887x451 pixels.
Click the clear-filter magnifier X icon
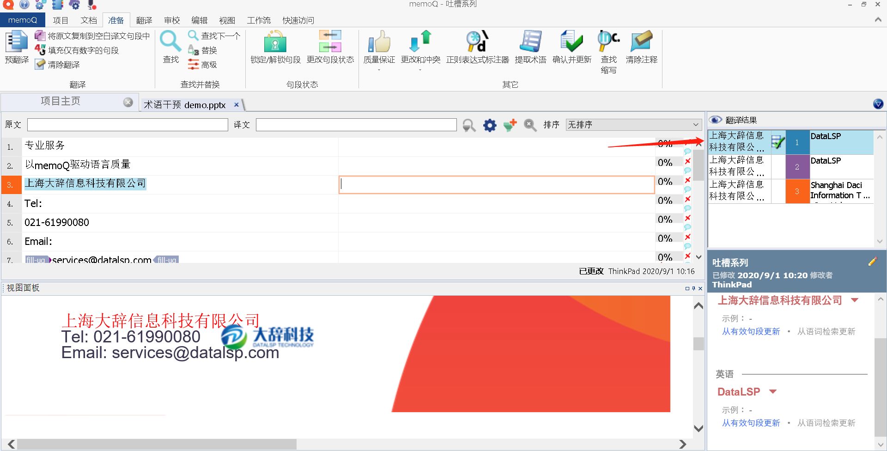tap(530, 125)
